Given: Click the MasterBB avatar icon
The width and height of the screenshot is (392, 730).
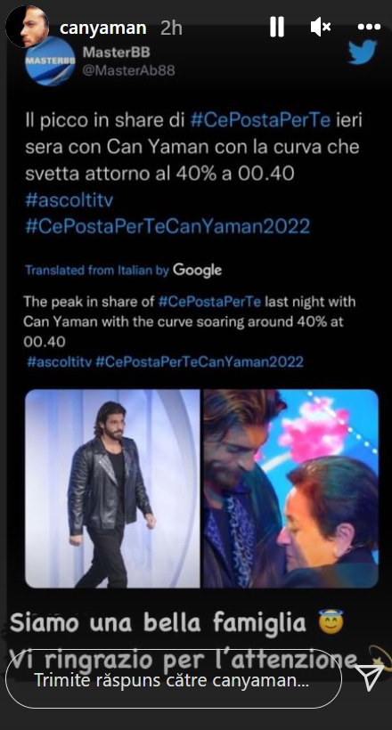Looking at the screenshot, I should 50,61.
